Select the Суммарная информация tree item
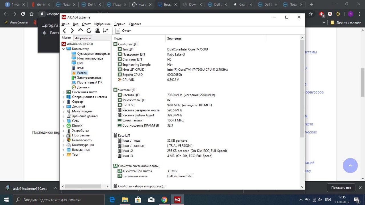The height and width of the screenshot is (205, 365). coord(91,54)
